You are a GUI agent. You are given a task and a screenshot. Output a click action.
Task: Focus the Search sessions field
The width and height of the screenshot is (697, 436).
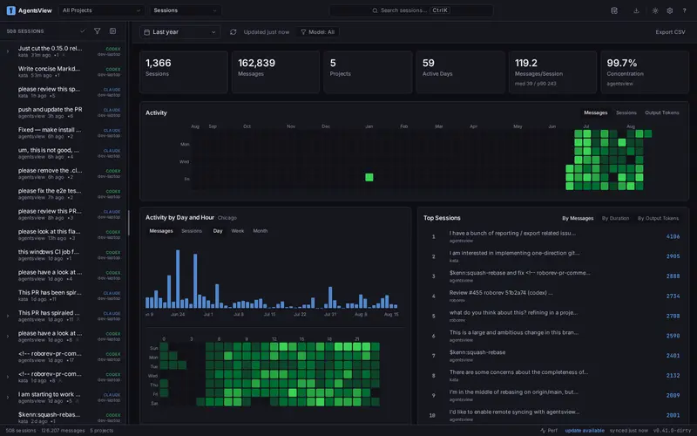pos(411,10)
